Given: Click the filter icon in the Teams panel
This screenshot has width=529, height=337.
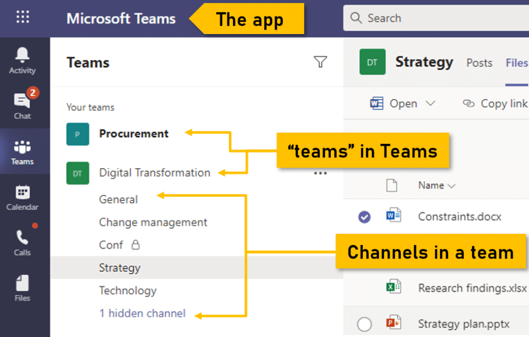Looking at the screenshot, I should [320, 61].
